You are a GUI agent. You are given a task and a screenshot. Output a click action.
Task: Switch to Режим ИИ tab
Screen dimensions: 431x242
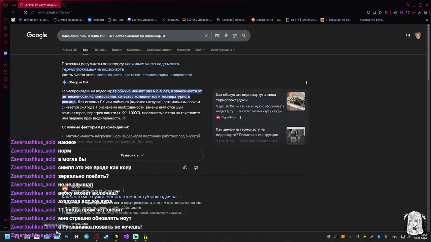tap(69, 50)
